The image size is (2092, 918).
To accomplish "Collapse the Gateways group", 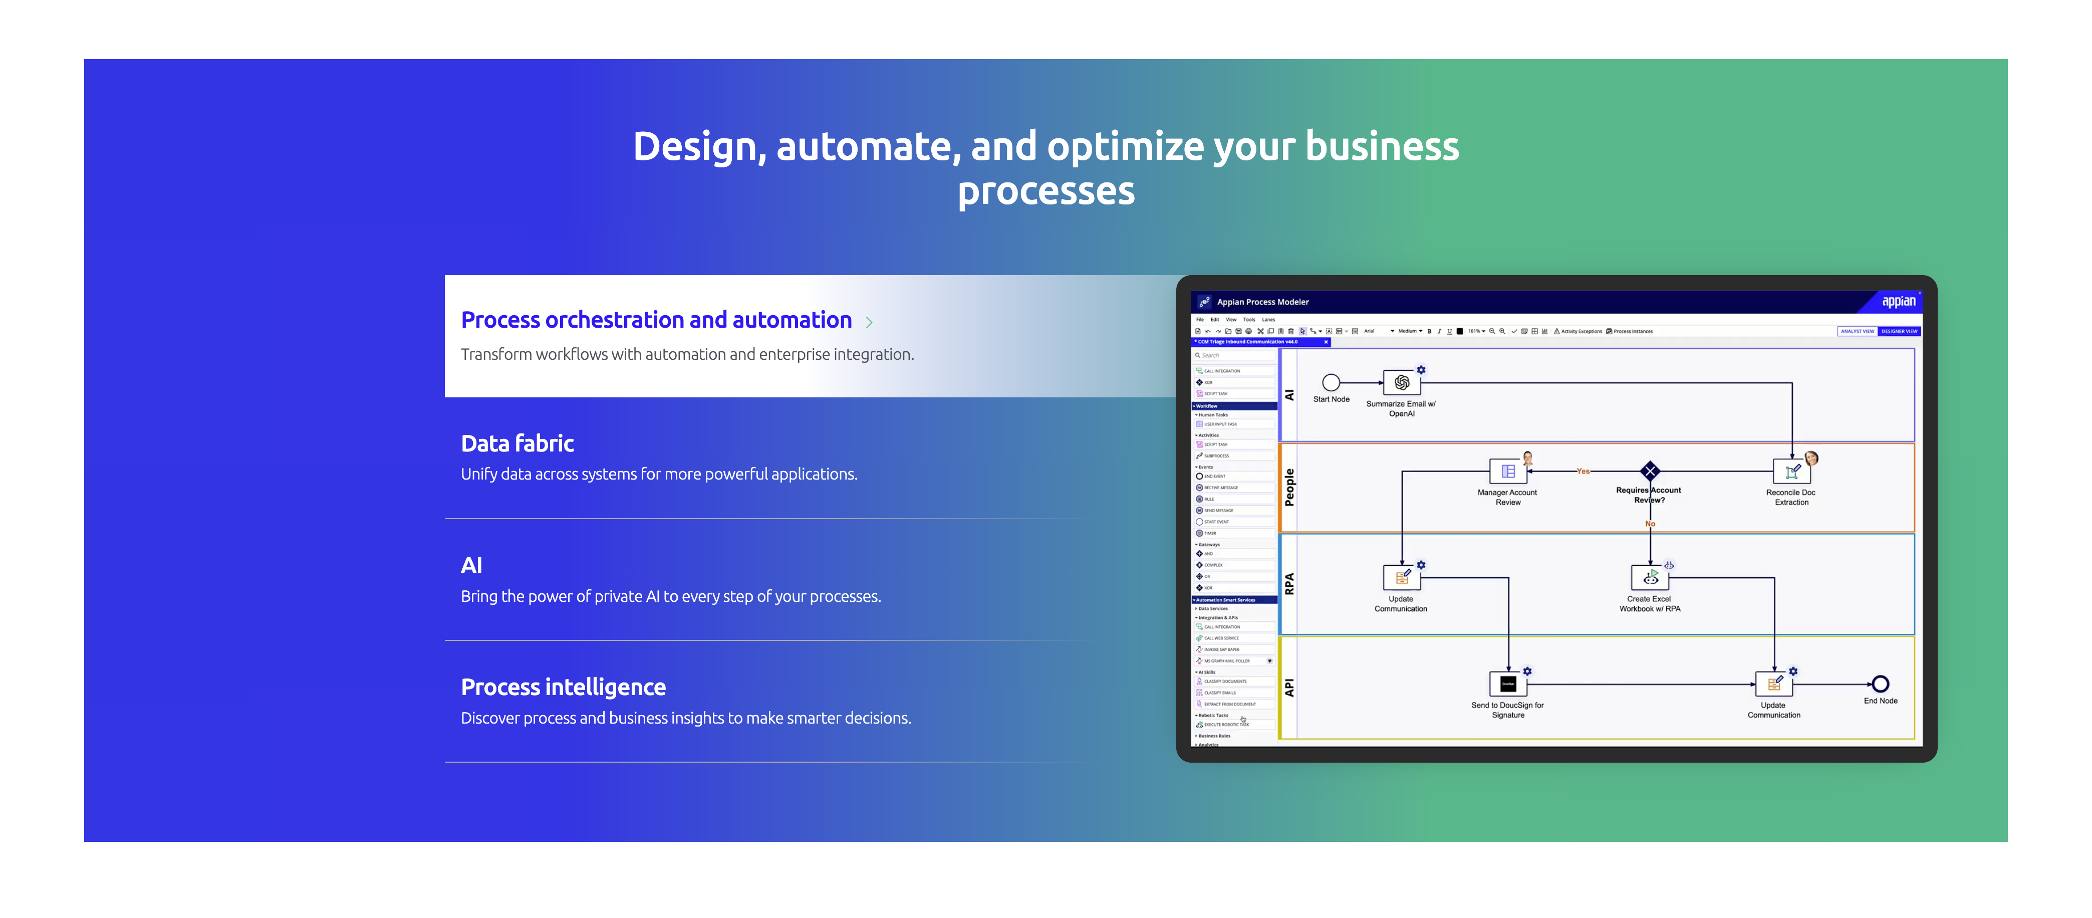I will click(1208, 544).
